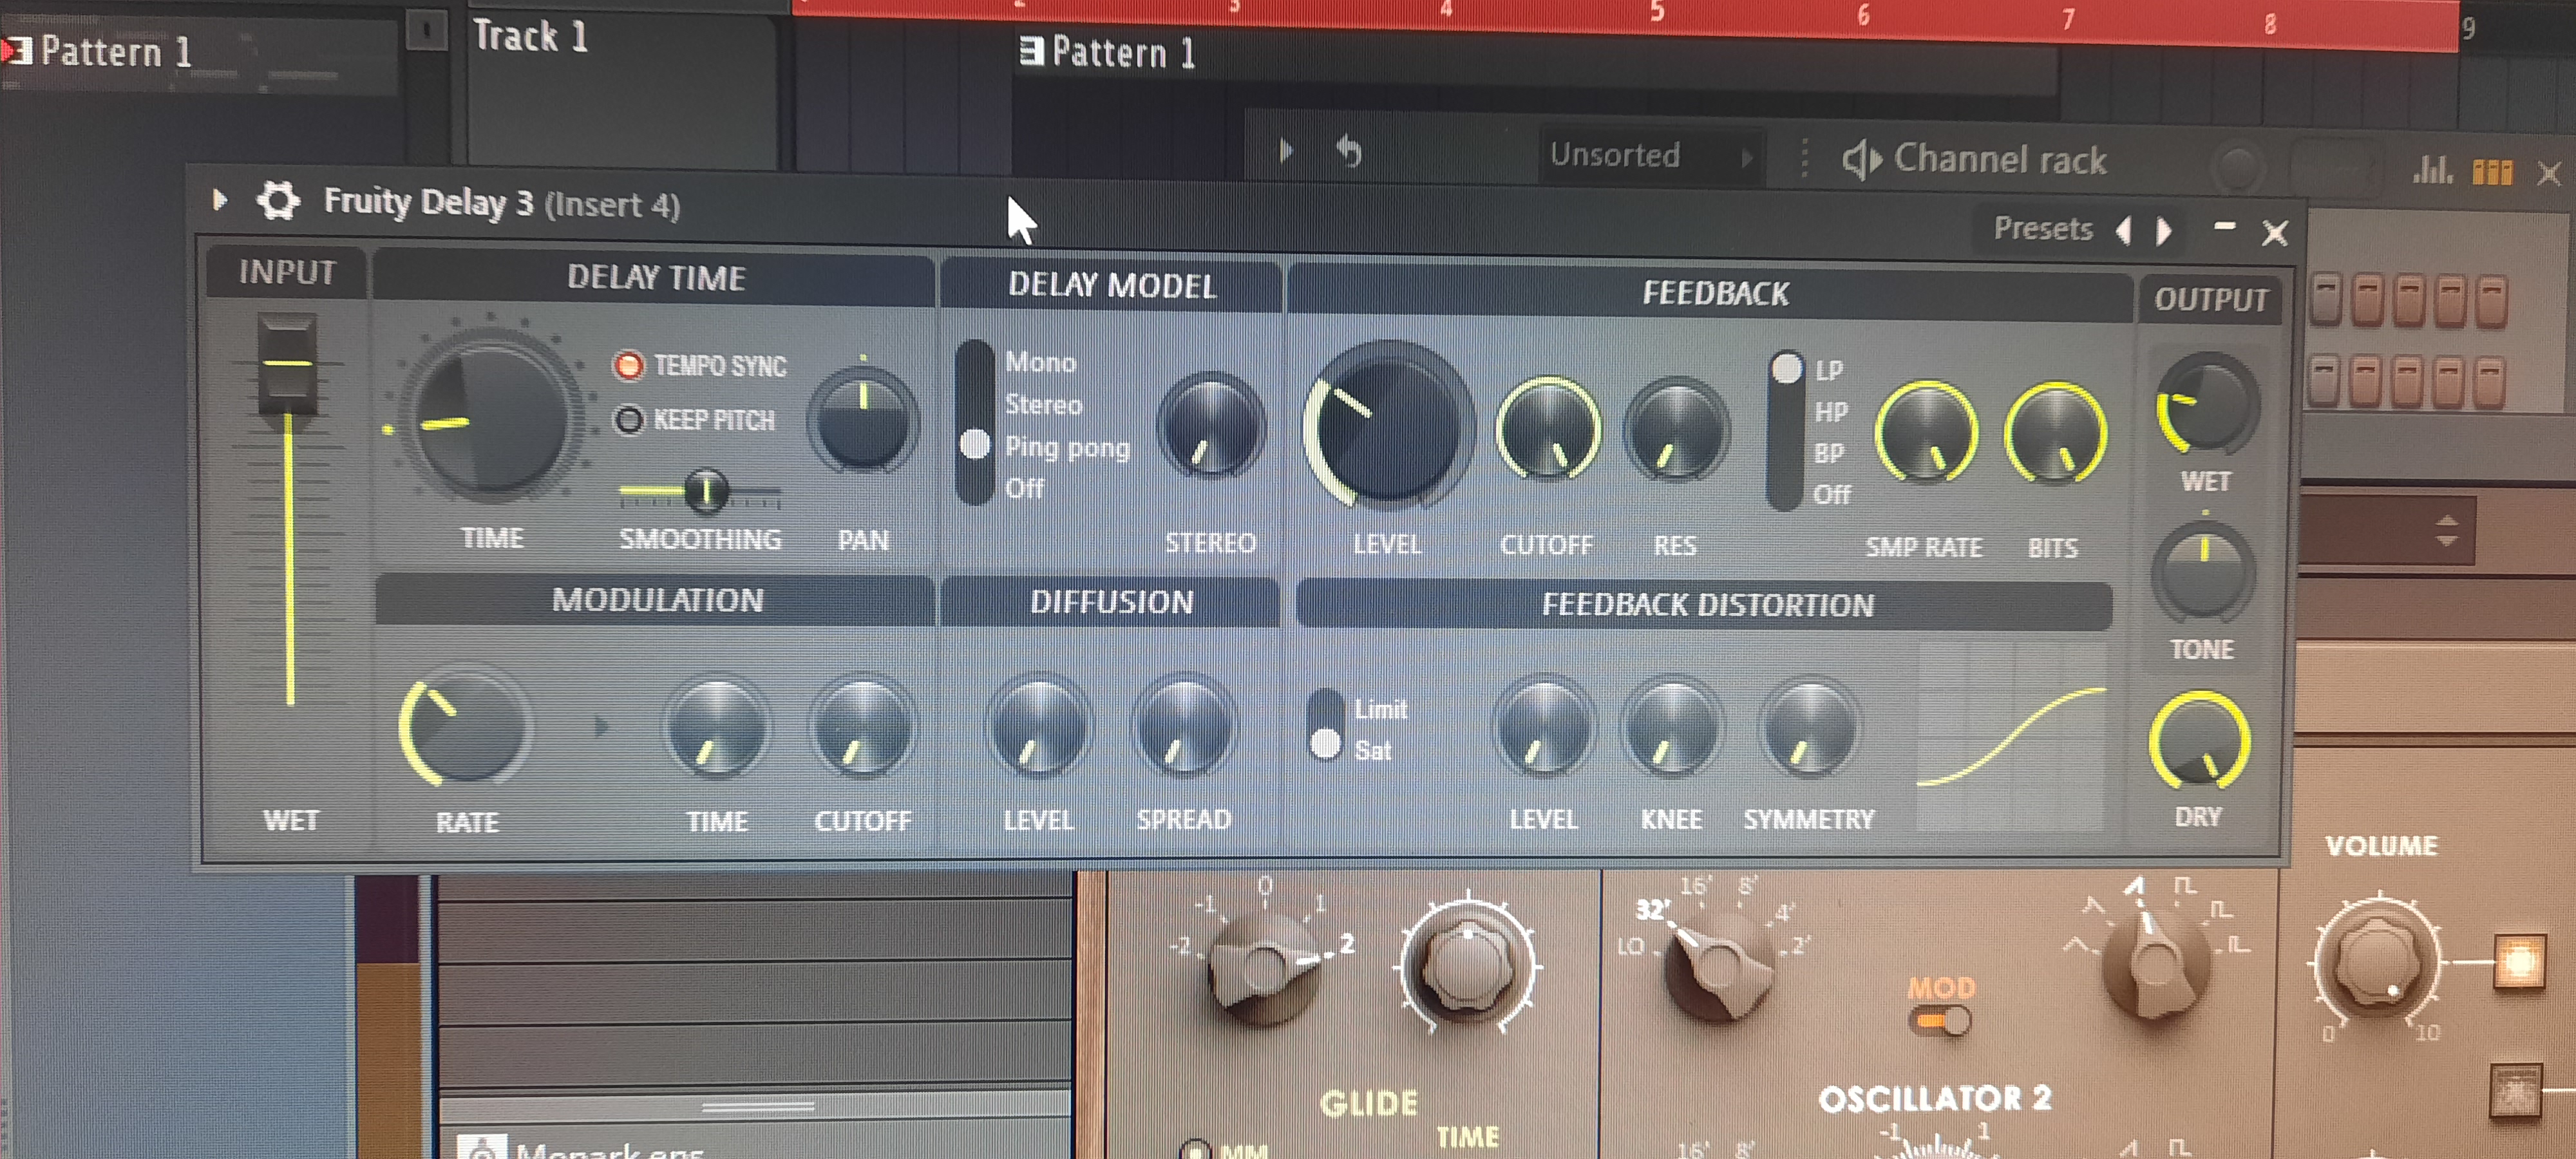Image resolution: width=2576 pixels, height=1159 pixels.
Task: Click the previous preset arrow
Action: point(2125,231)
